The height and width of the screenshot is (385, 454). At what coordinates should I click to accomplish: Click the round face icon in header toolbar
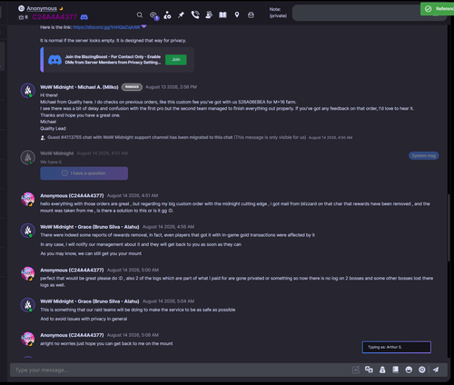[x=251, y=15]
